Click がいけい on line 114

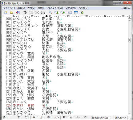pyautogui.click(x=20, y=67)
